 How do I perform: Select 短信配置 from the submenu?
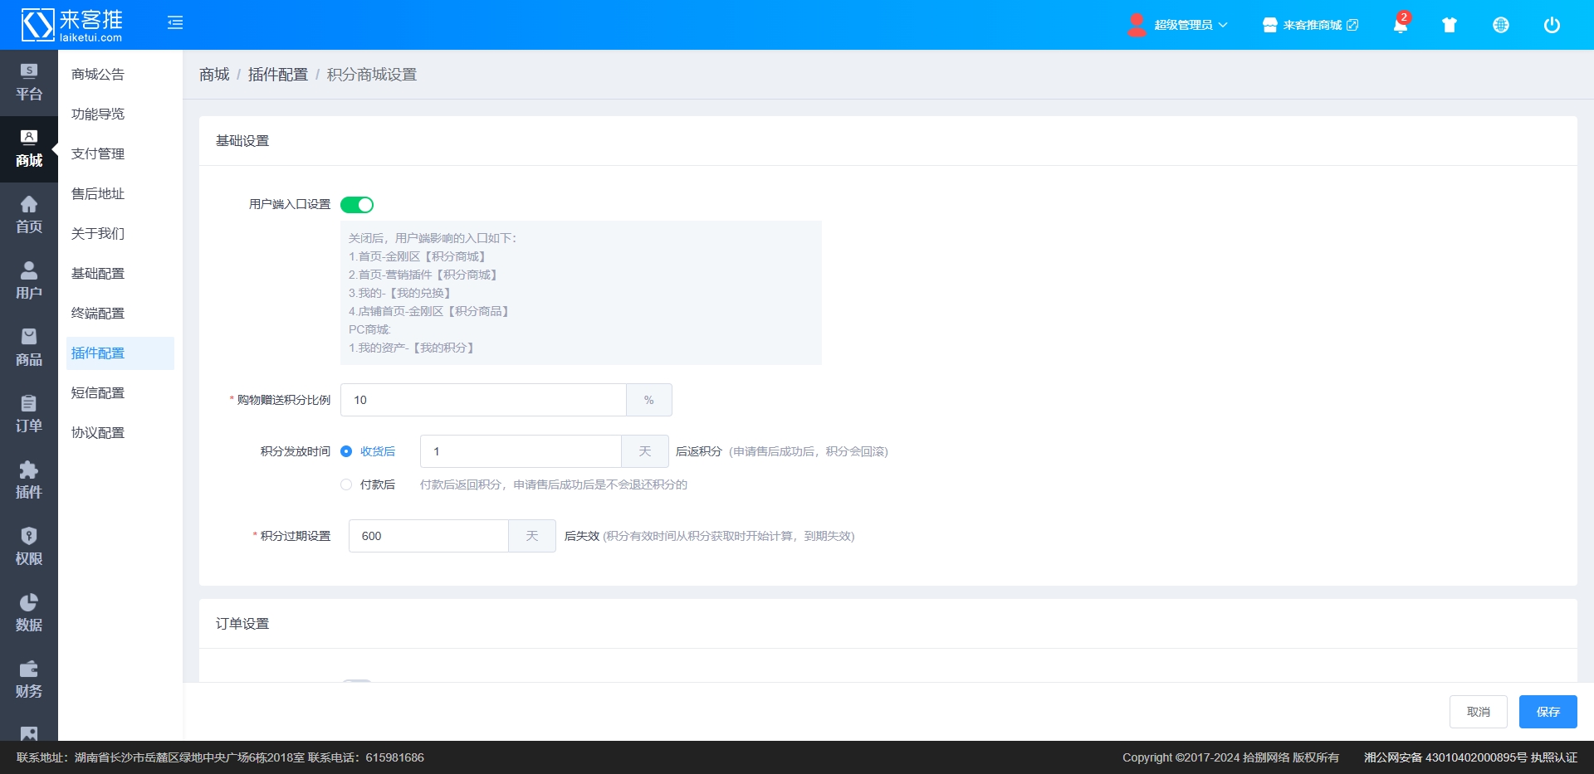coord(98,392)
